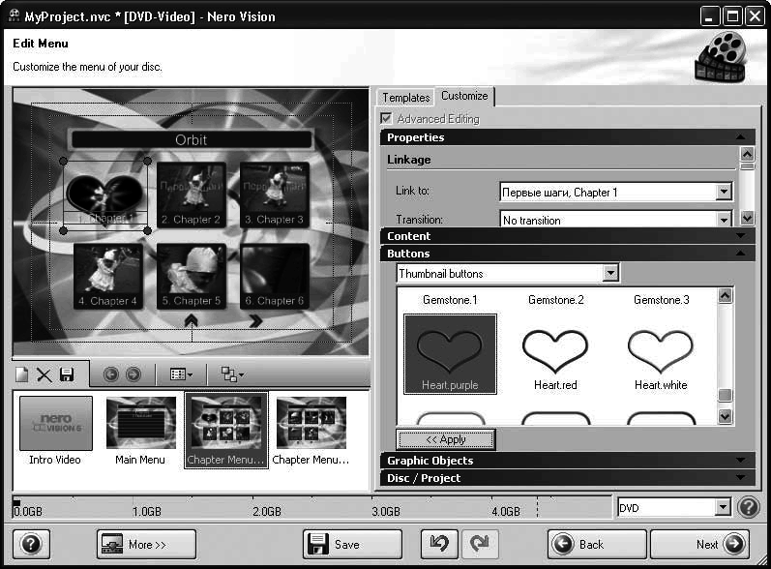Click the delete X icon
The width and height of the screenshot is (771, 569).
click(x=44, y=374)
